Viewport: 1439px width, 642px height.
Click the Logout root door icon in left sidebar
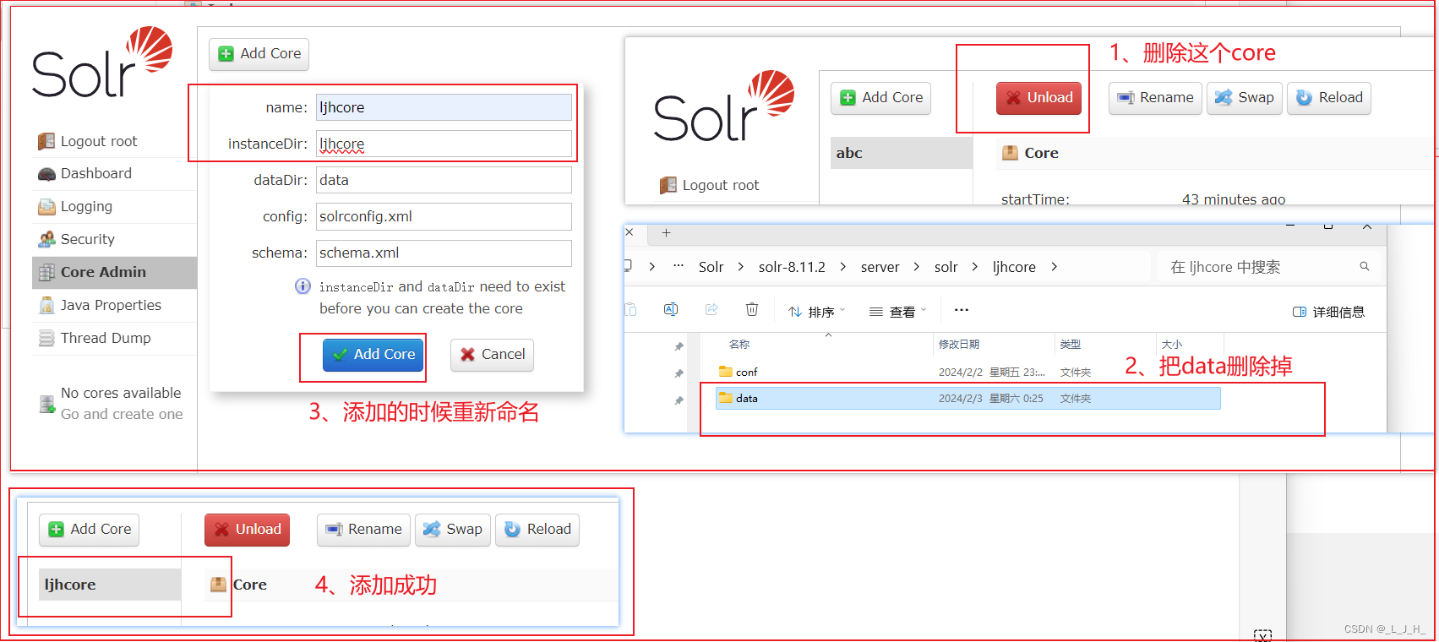point(46,141)
